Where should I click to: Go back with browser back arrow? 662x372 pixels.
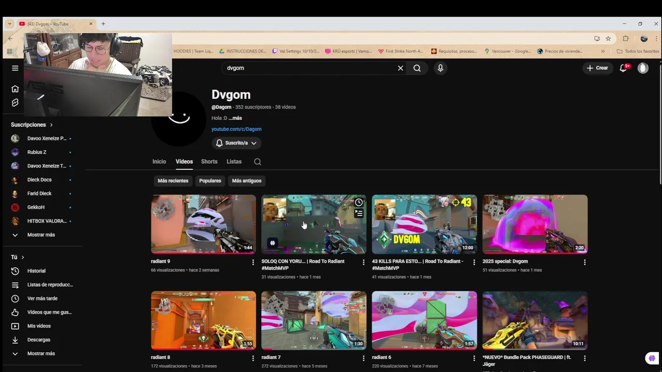pyautogui.click(x=10, y=39)
